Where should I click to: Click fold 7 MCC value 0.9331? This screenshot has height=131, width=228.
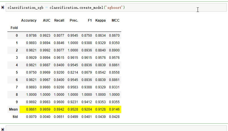tap(114, 87)
